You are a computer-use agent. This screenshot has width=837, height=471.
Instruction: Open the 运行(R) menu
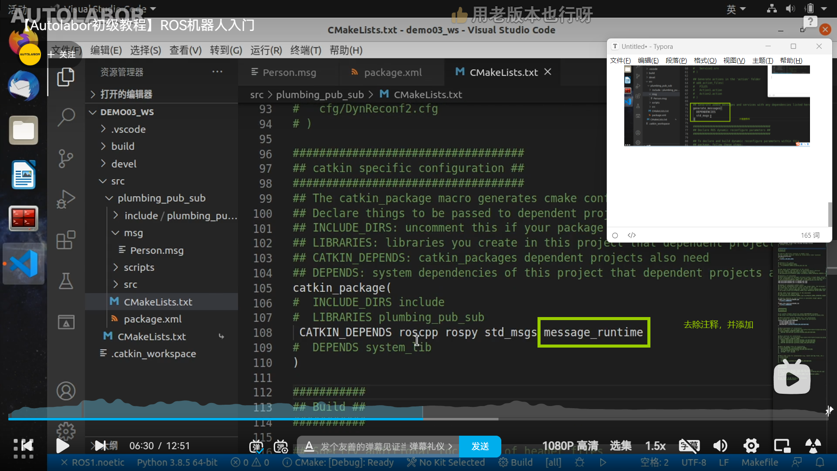266,50
